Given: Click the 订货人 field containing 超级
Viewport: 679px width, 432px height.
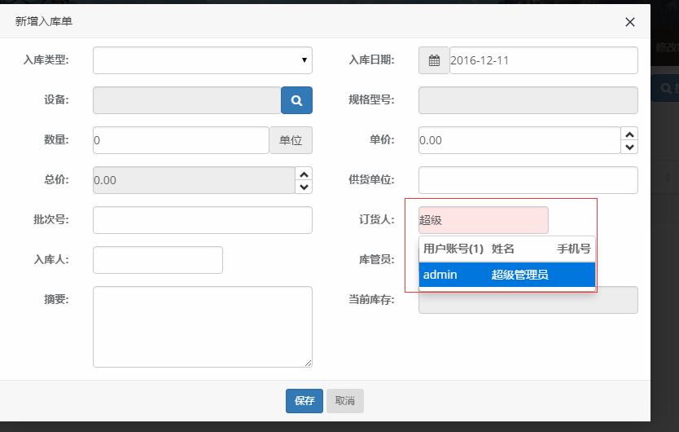Looking at the screenshot, I should [x=483, y=220].
